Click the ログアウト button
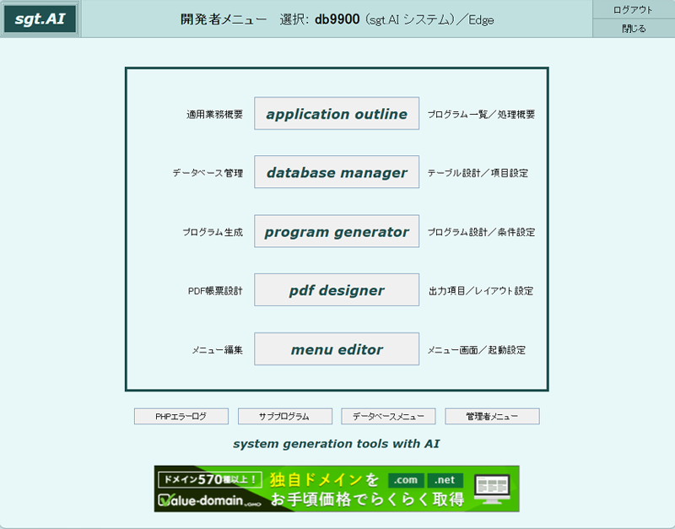This screenshot has height=529, width=675. [634, 9]
